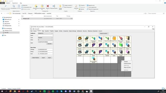Select the Paralysis Mortar item slot
This screenshot has height=93, width=166.
[x=128, y=46]
